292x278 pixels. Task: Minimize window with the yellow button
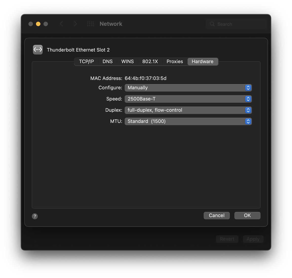coord(38,24)
